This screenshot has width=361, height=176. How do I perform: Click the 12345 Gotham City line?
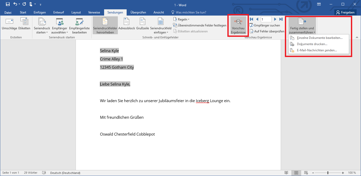coord(117,67)
